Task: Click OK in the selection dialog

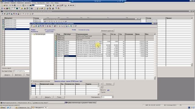Action: coord(36,97)
